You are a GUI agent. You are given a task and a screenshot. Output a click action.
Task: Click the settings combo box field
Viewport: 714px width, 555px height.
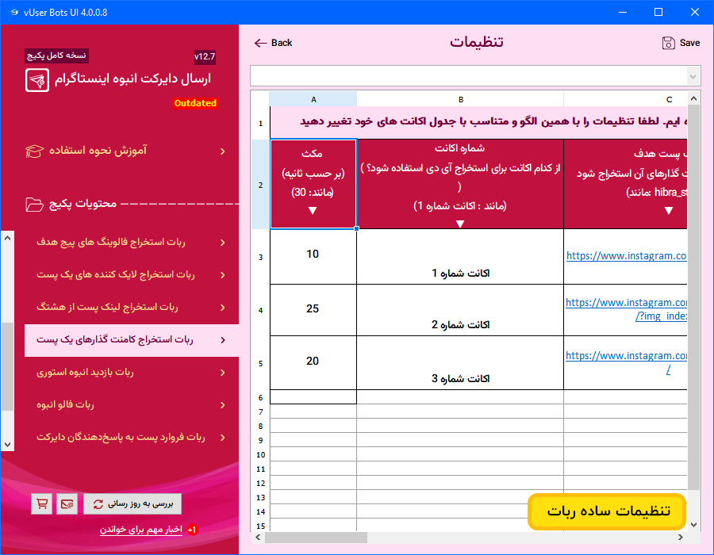pos(475,76)
